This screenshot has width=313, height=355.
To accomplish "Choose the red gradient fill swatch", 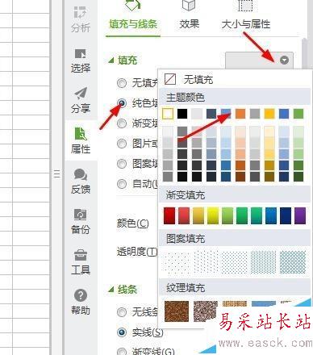I will [169, 215].
